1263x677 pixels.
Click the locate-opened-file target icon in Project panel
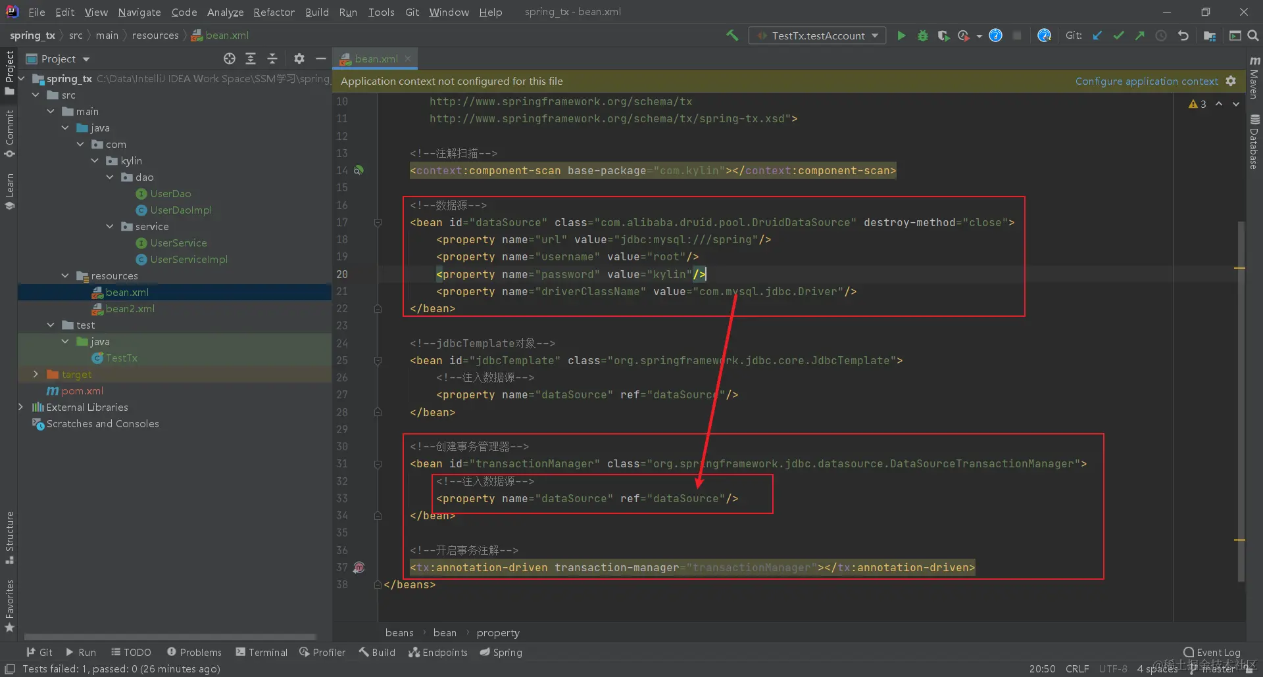(229, 58)
